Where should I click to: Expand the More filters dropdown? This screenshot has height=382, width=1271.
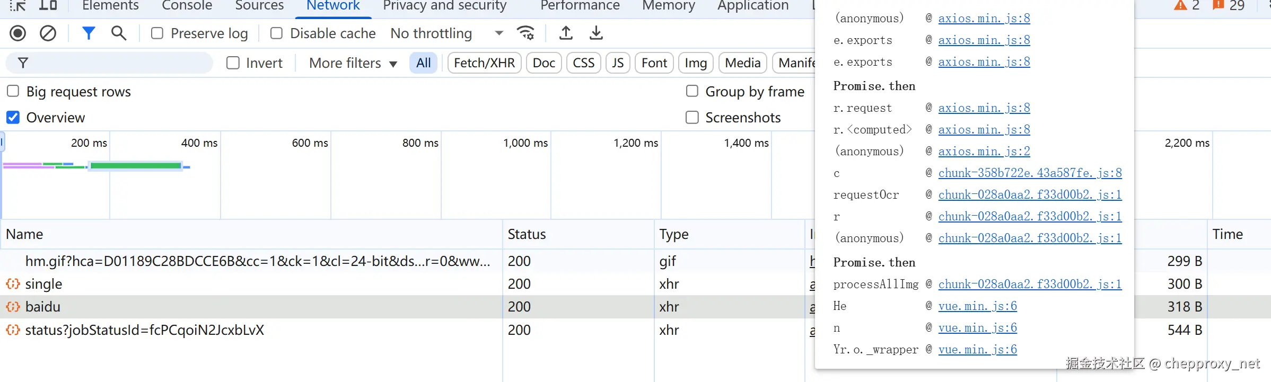[x=353, y=63]
